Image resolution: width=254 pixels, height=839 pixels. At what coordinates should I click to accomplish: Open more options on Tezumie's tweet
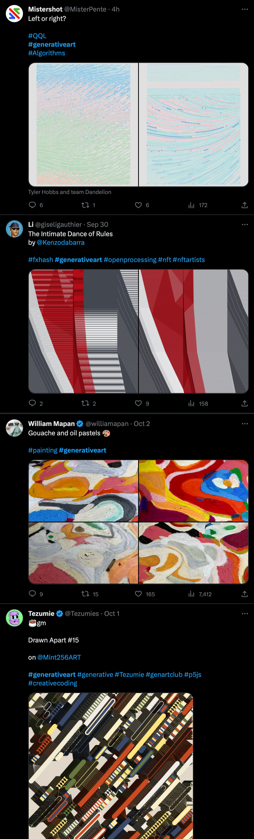pyautogui.click(x=245, y=613)
